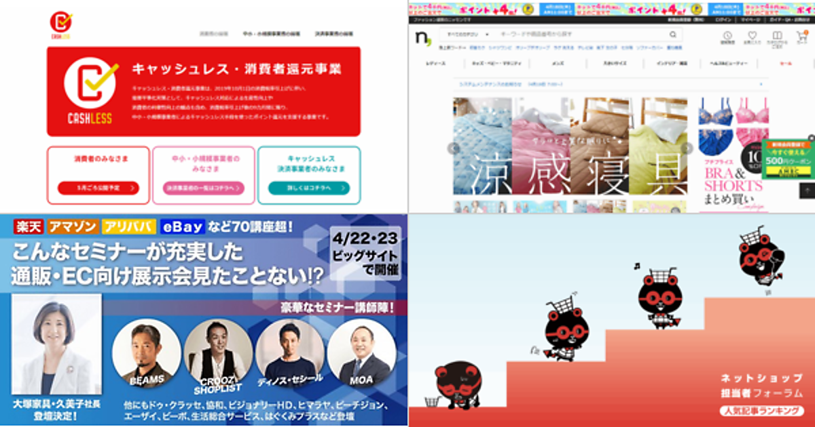Open the red セール menu item

tap(786, 63)
